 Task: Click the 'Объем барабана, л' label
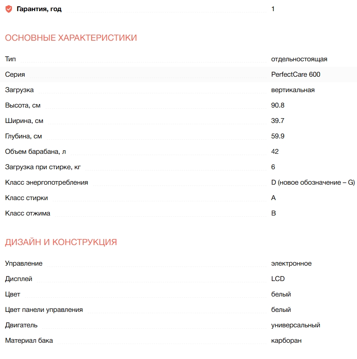coord(36,152)
